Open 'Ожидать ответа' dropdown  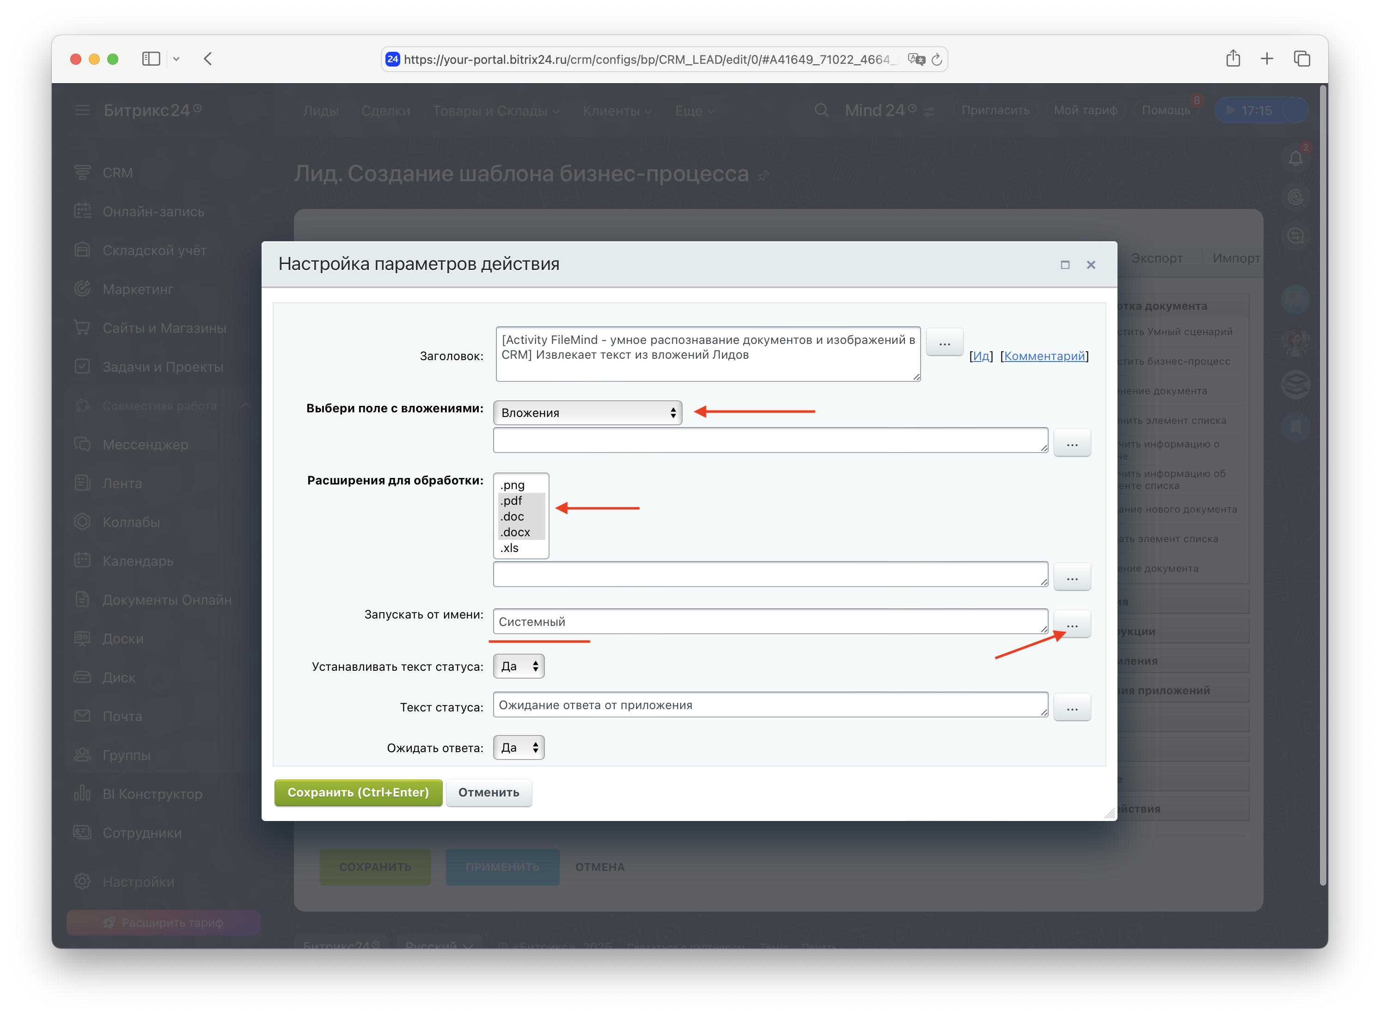pos(518,748)
